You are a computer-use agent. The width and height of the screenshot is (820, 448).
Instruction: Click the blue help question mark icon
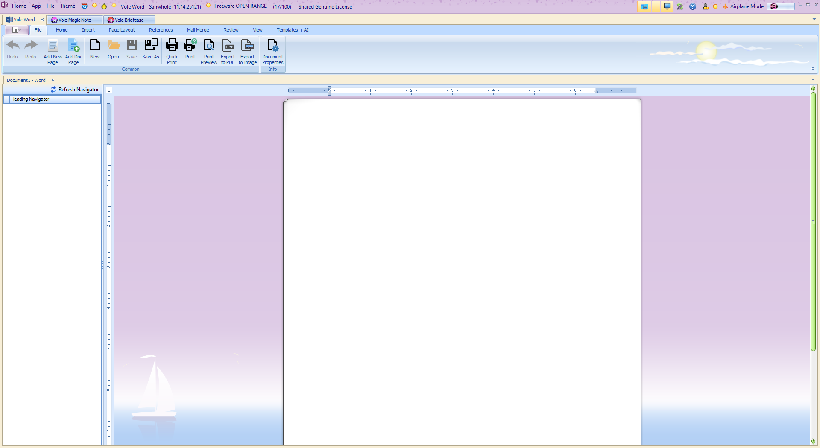693,6
